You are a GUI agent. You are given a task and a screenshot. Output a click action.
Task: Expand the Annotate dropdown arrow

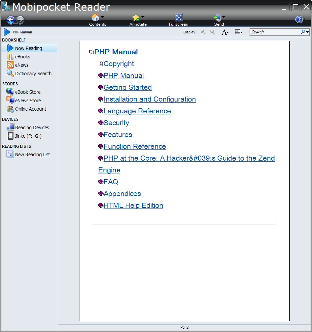[143, 17]
